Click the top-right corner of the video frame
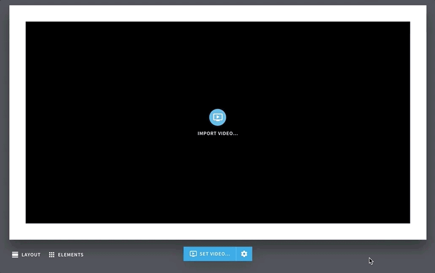This screenshot has height=273, width=435. pos(409,23)
